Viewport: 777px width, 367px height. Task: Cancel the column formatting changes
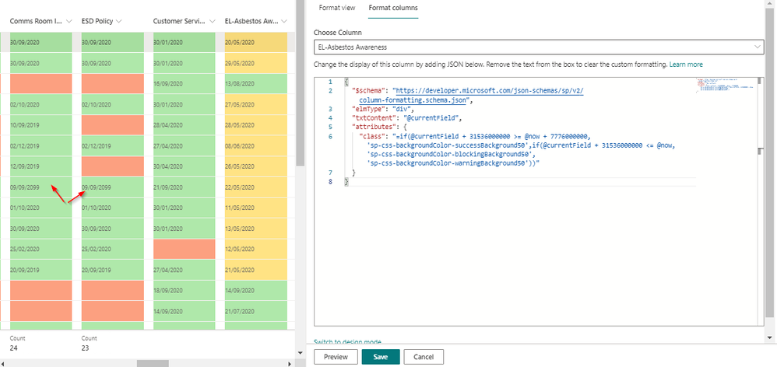(424, 357)
